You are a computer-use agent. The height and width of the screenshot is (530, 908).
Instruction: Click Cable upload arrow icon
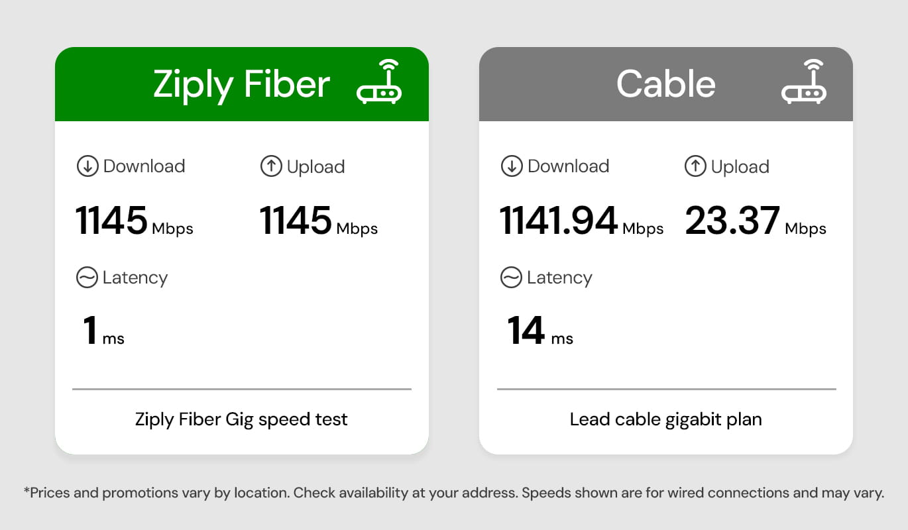[695, 166]
